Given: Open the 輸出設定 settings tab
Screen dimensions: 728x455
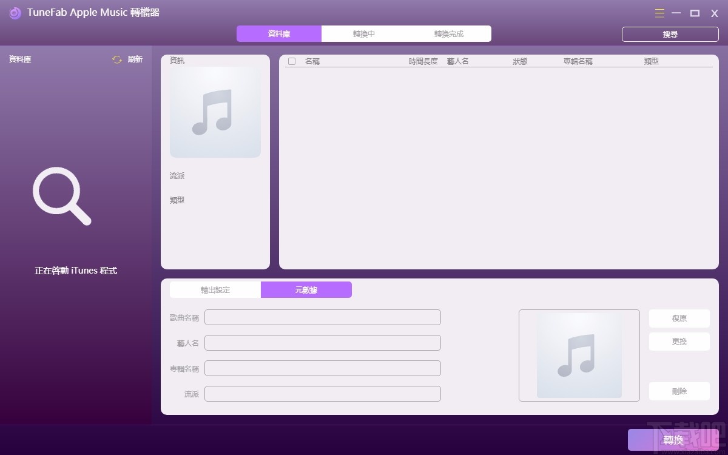Looking at the screenshot, I should pos(215,289).
